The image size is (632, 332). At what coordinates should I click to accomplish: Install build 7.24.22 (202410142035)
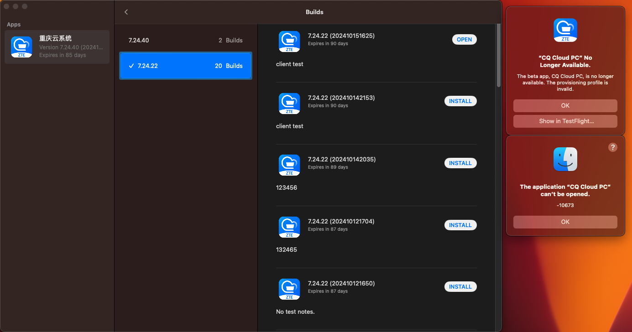coord(460,163)
